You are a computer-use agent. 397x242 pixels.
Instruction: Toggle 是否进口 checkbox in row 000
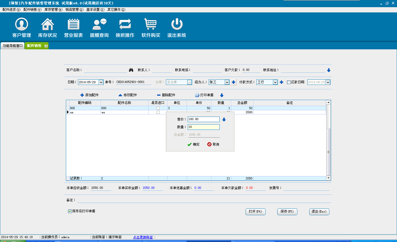[x=158, y=108]
